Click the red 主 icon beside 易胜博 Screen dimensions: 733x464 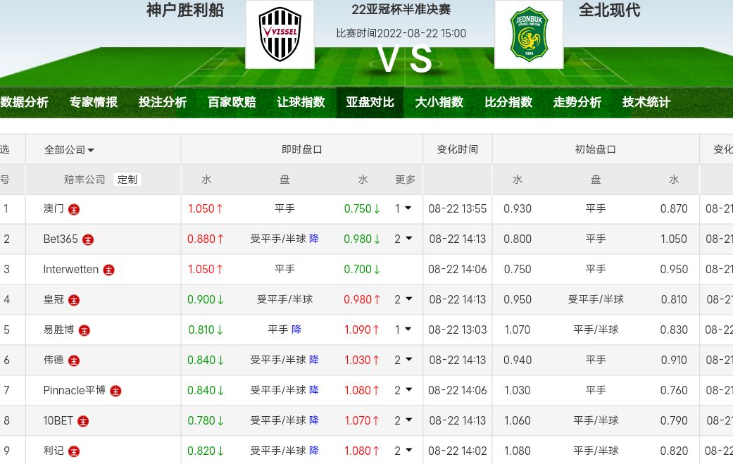(84, 330)
